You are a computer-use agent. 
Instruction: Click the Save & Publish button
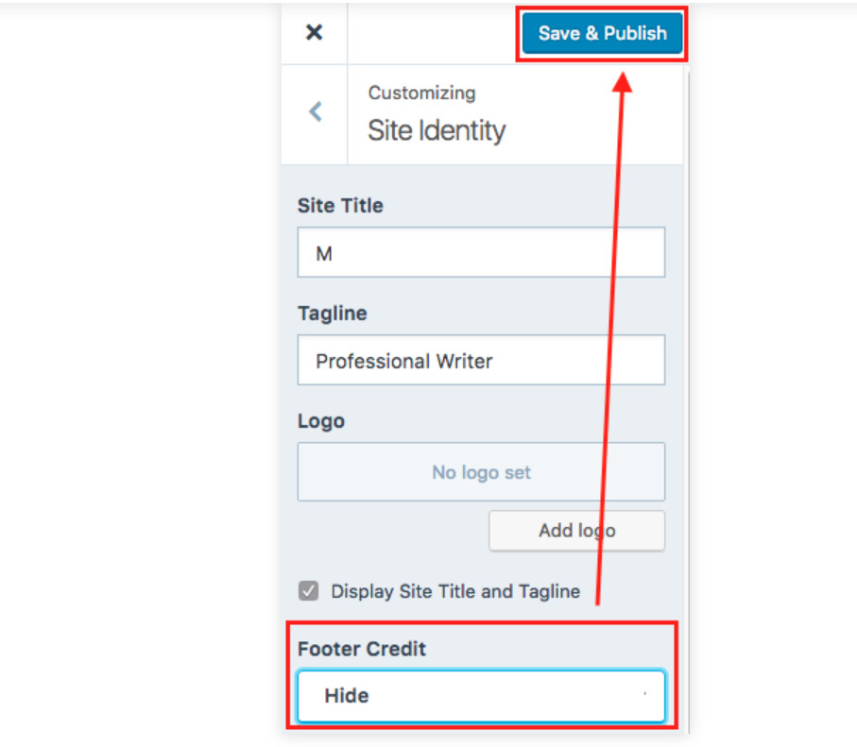tap(602, 33)
